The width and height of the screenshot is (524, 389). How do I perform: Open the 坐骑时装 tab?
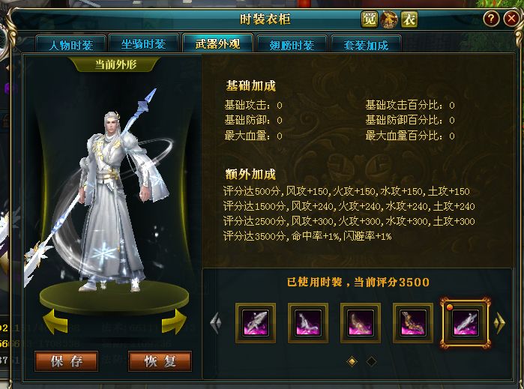(x=144, y=43)
